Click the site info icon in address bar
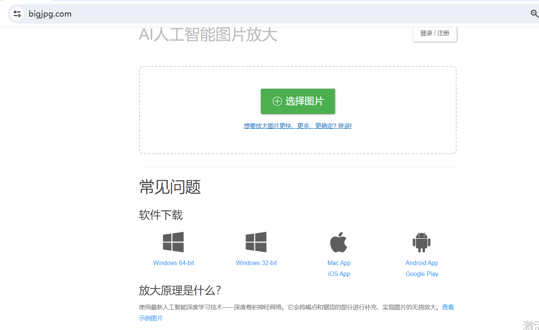This screenshot has width=539, height=330. 17,14
